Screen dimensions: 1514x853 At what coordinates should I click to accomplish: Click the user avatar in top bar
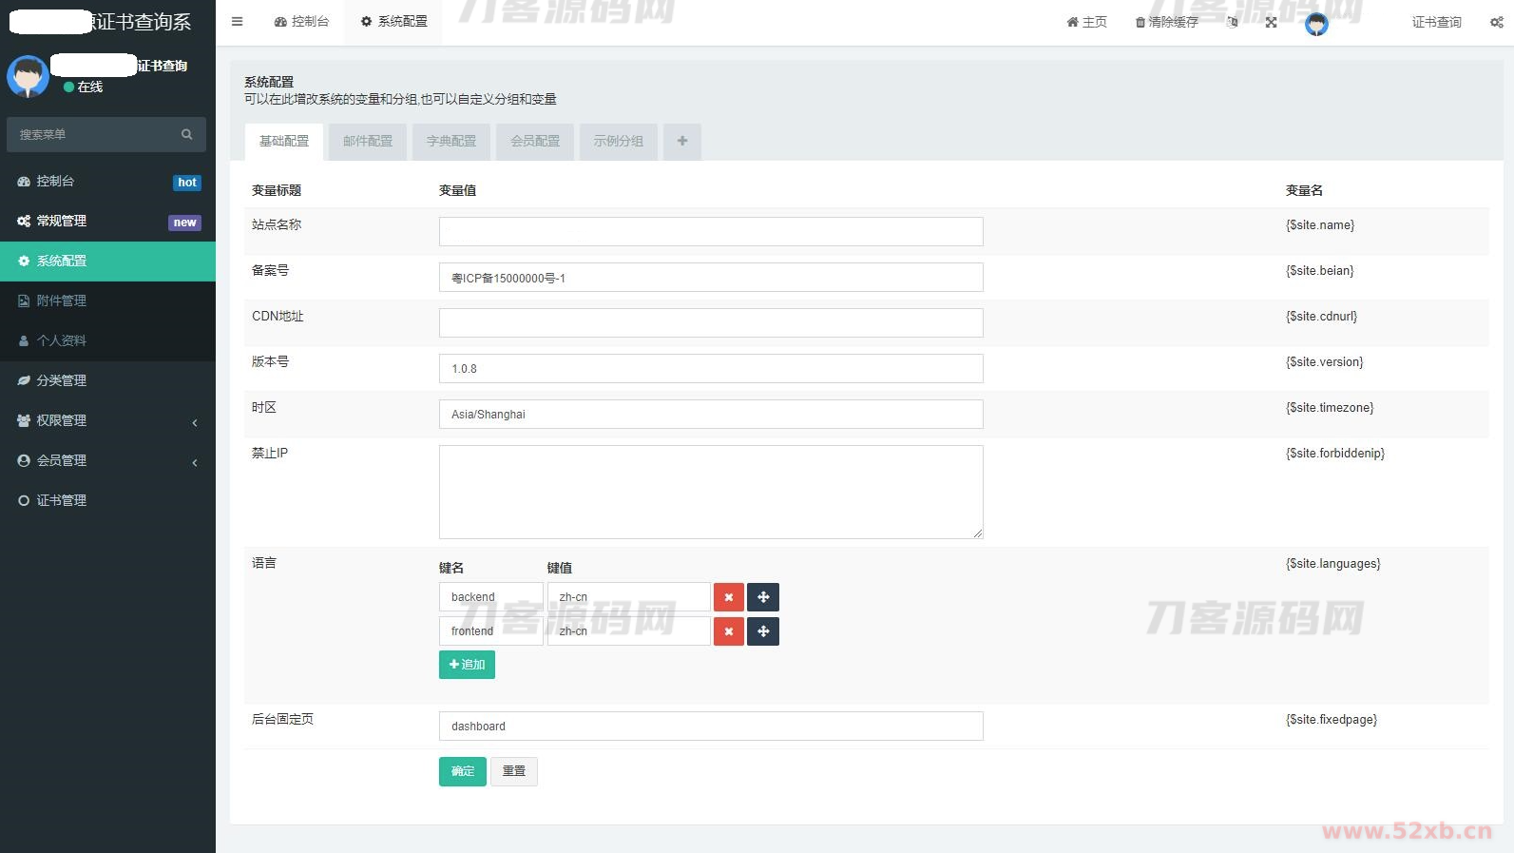point(1316,24)
